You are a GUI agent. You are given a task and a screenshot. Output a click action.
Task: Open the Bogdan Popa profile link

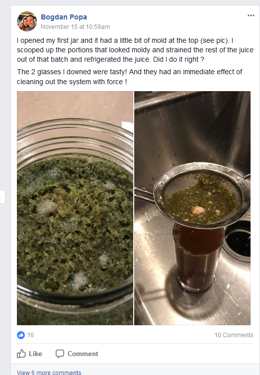(x=64, y=17)
